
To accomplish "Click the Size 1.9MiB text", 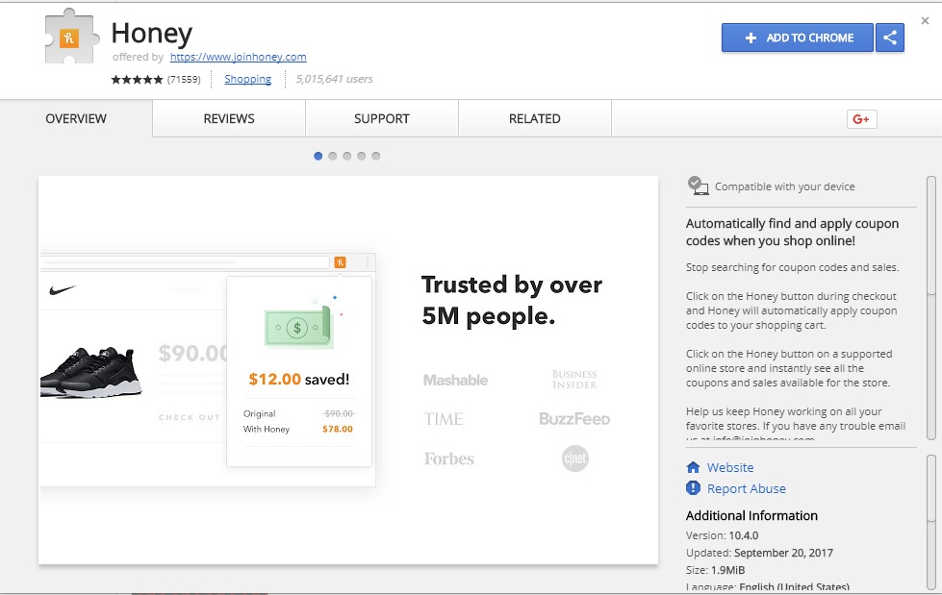I will point(716,570).
